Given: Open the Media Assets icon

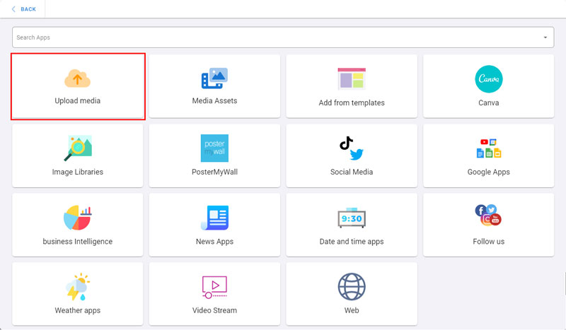Looking at the screenshot, I should (x=214, y=78).
